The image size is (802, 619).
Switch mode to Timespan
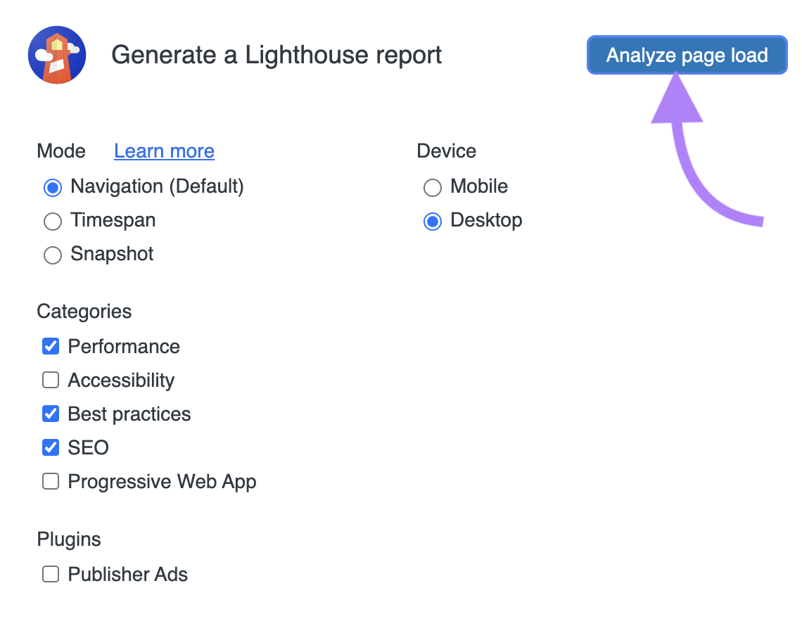click(53, 221)
